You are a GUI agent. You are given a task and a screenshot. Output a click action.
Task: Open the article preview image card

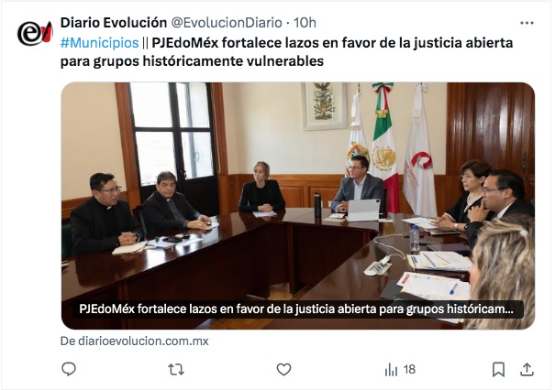[x=298, y=206]
